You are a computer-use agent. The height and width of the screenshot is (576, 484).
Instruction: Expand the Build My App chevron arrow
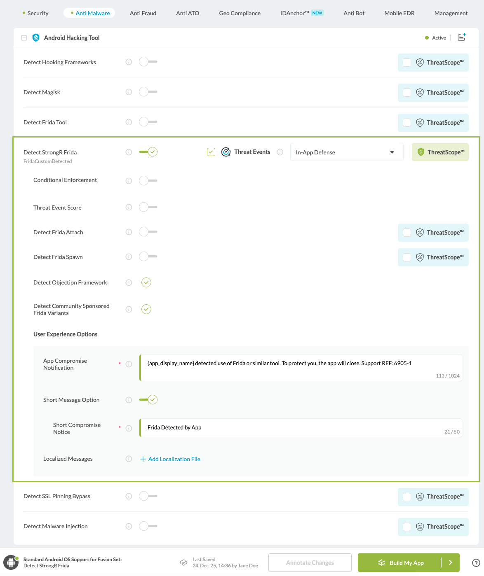451,562
